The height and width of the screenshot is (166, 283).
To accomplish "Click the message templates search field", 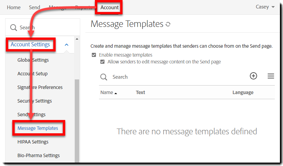I will 171,77.
